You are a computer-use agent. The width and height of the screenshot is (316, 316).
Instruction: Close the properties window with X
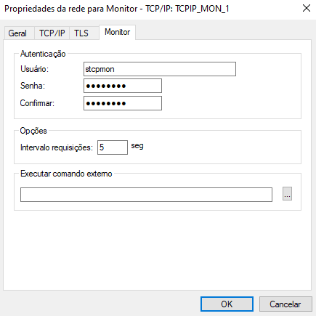[x=307, y=8]
